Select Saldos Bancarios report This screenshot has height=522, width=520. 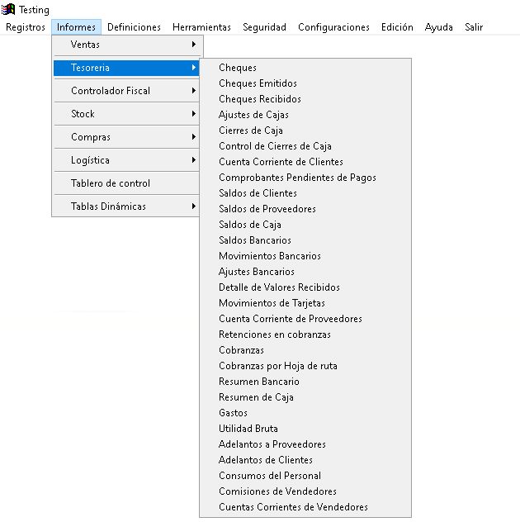pyautogui.click(x=254, y=240)
